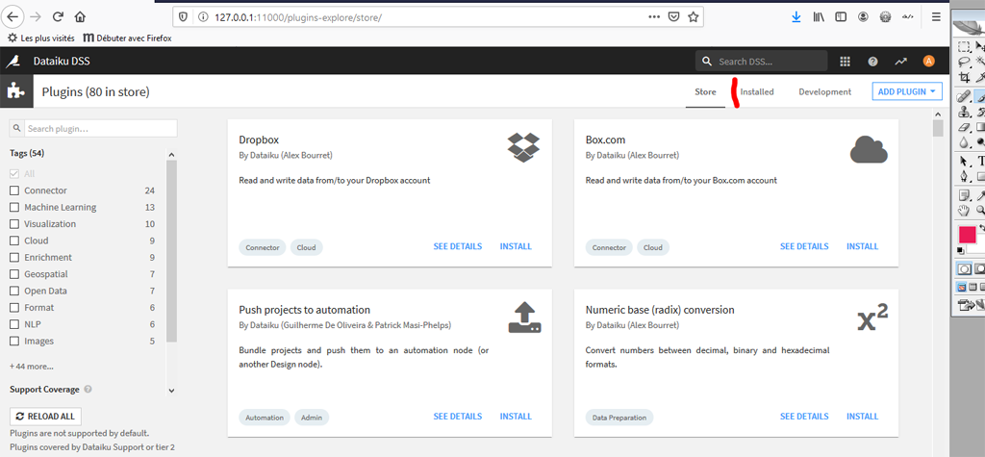Click the Automation tag on Push projects card
985x457 pixels.
click(265, 417)
